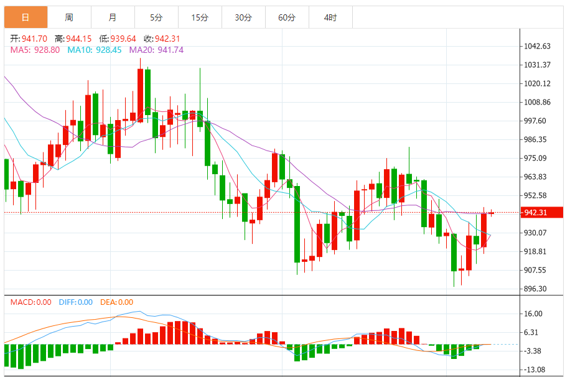
Task: Select the 日 daily chart tab
Action: (x=26, y=17)
